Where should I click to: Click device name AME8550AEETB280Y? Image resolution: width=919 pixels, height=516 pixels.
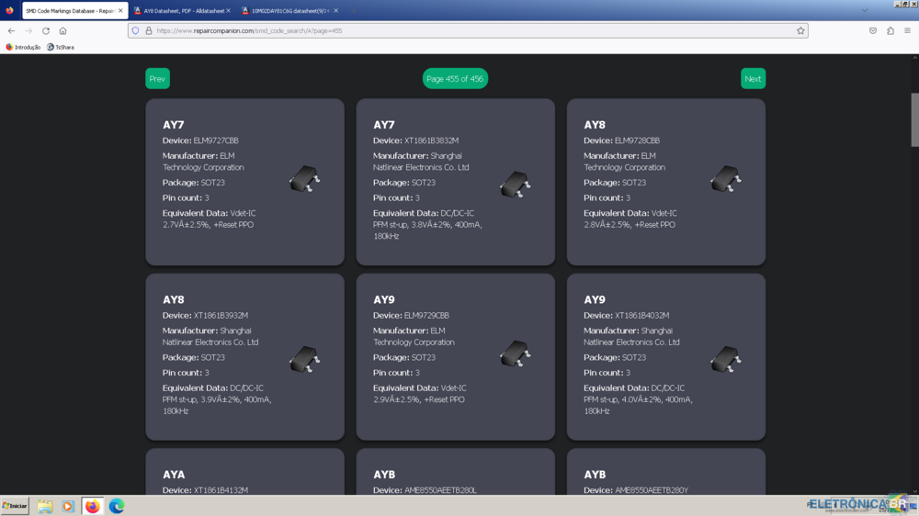pos(652,490)
